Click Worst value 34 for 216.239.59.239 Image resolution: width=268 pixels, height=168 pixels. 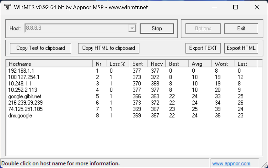217,103
